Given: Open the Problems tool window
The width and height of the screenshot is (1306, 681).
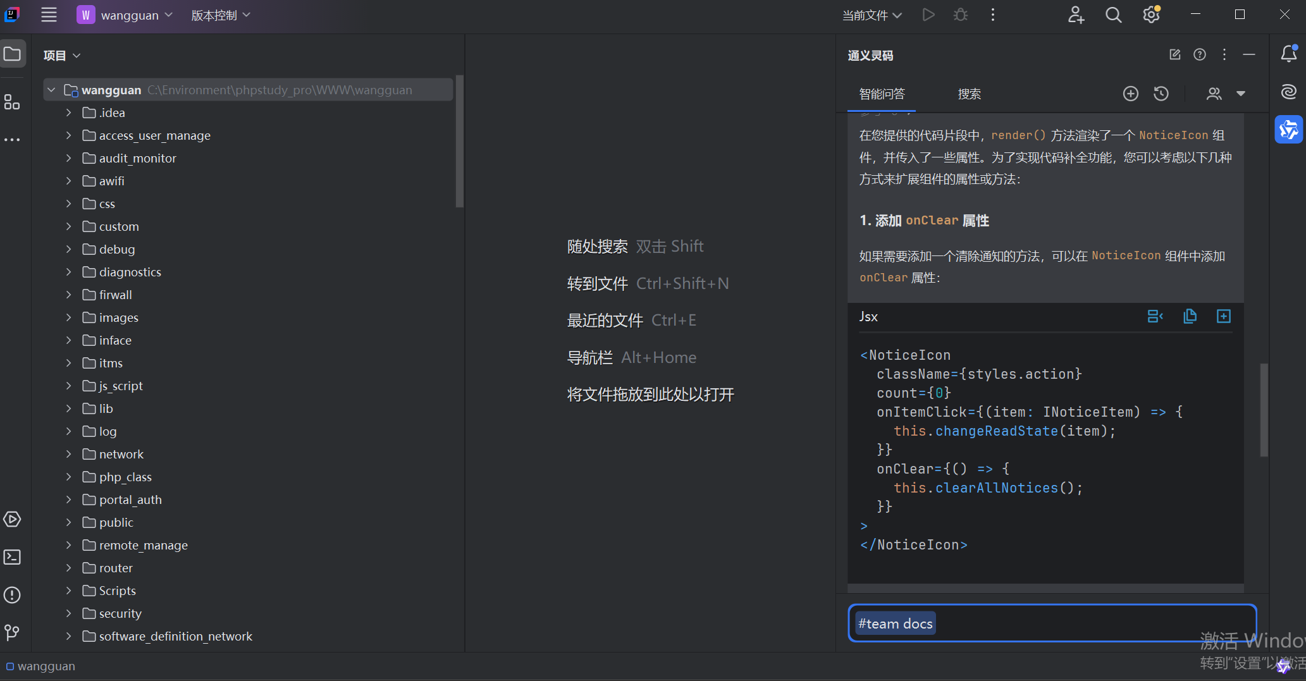Looking at the screenshot, I should (x=12, y=595).
